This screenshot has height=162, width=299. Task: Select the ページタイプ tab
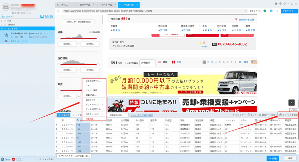(64, 115)
